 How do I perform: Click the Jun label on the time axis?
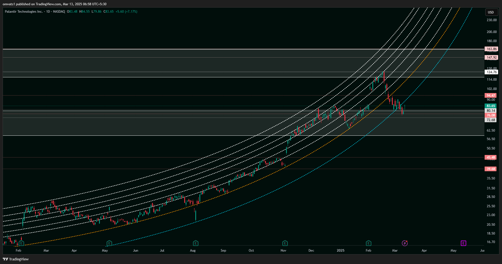pyautogui.click(x=135, y=251)
